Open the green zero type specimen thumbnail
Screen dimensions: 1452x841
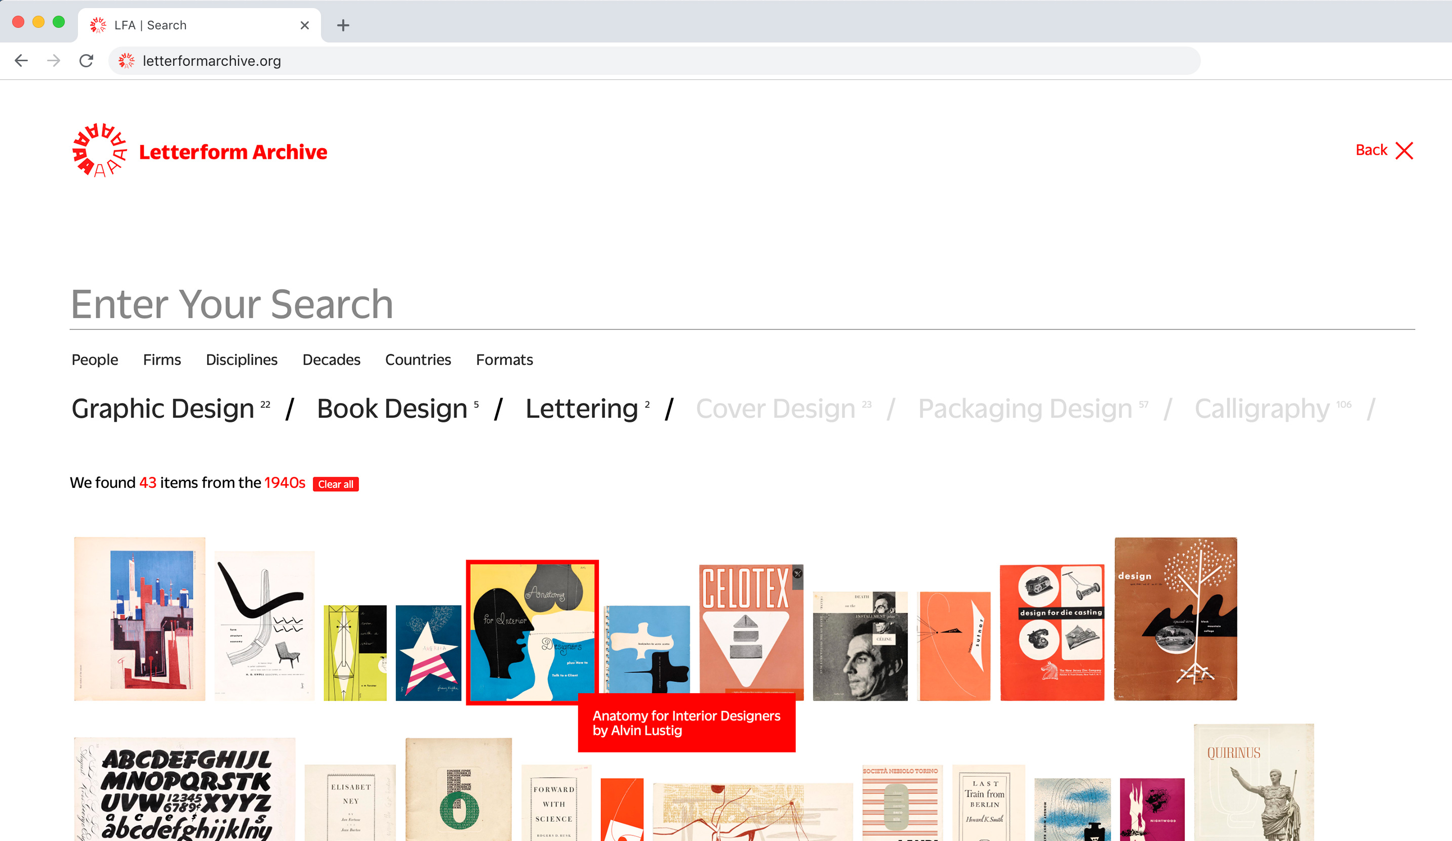(458, 789)
